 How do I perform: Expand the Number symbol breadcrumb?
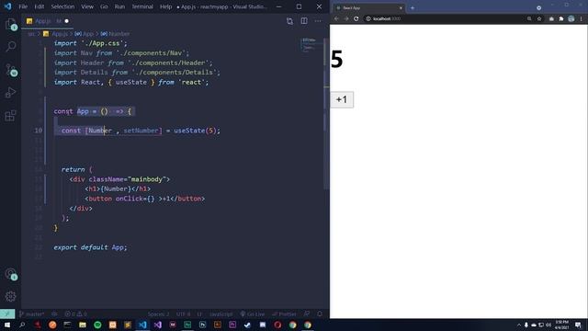click(115, 34)
